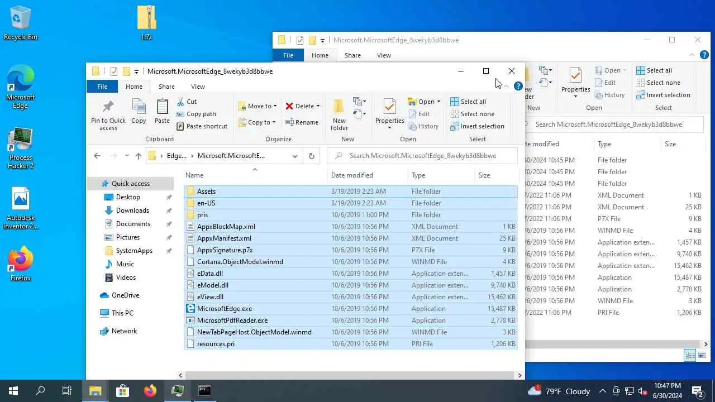The height and width of the screenshot is (402, 715).
Task: Click horizontal scrollbar in front window
Action: click(x=350, y=375)
